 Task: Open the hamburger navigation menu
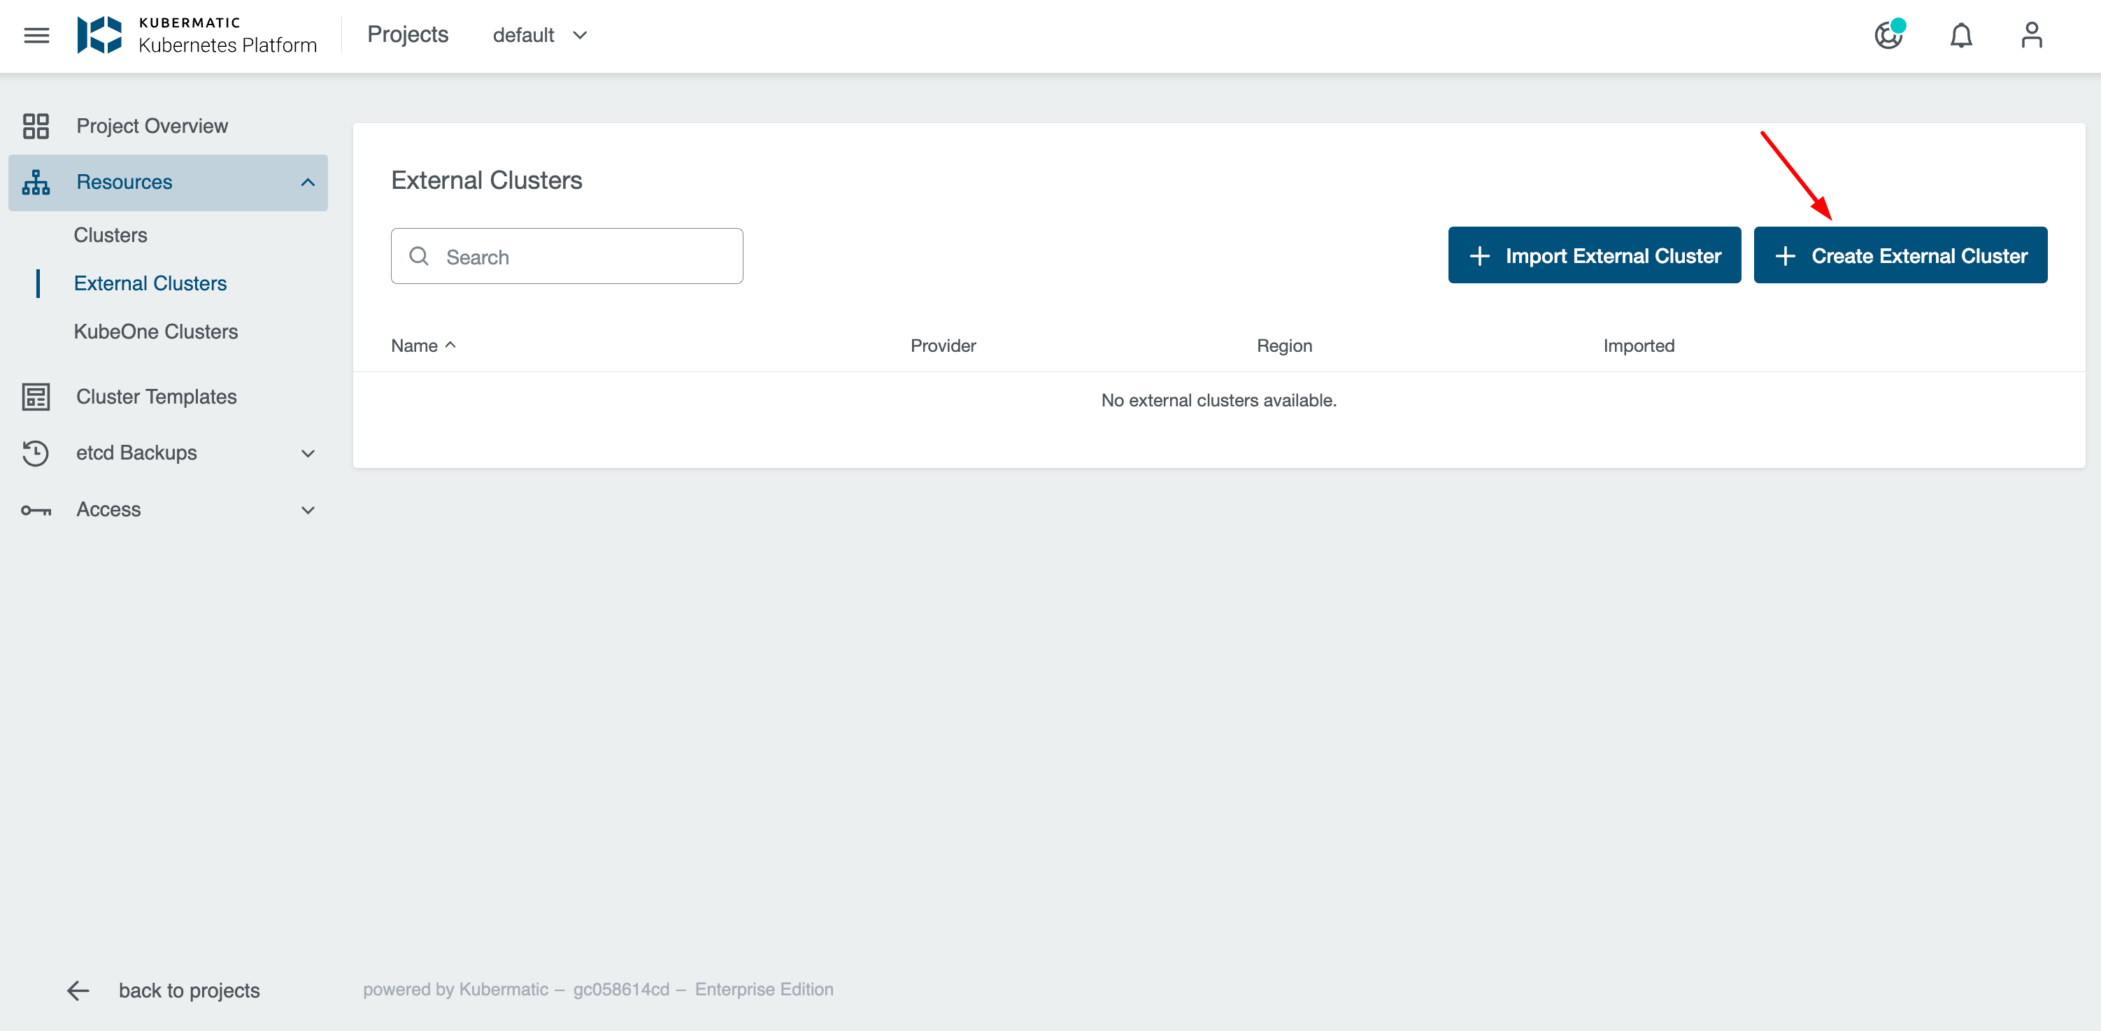pyautogui.click(x=35, y=34)
